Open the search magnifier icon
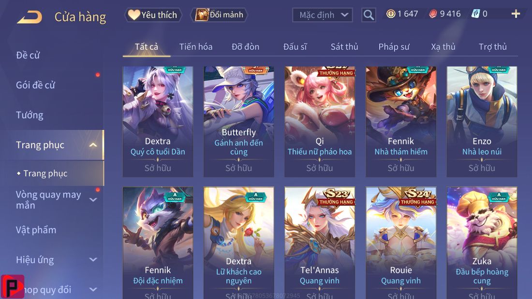The width and height of the screenshot is (532, 299). pos(369,15)
